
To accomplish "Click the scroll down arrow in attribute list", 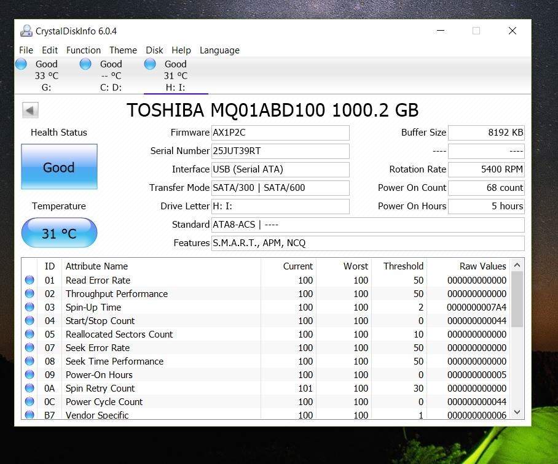I will click(517, 412).
